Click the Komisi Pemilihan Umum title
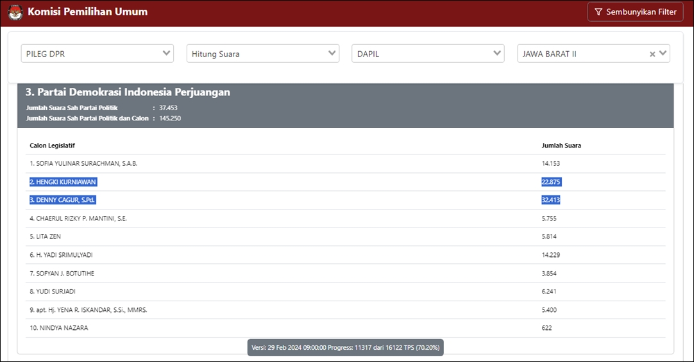The image size is (694, 362). pyautogui.click(x=88, y=12)
